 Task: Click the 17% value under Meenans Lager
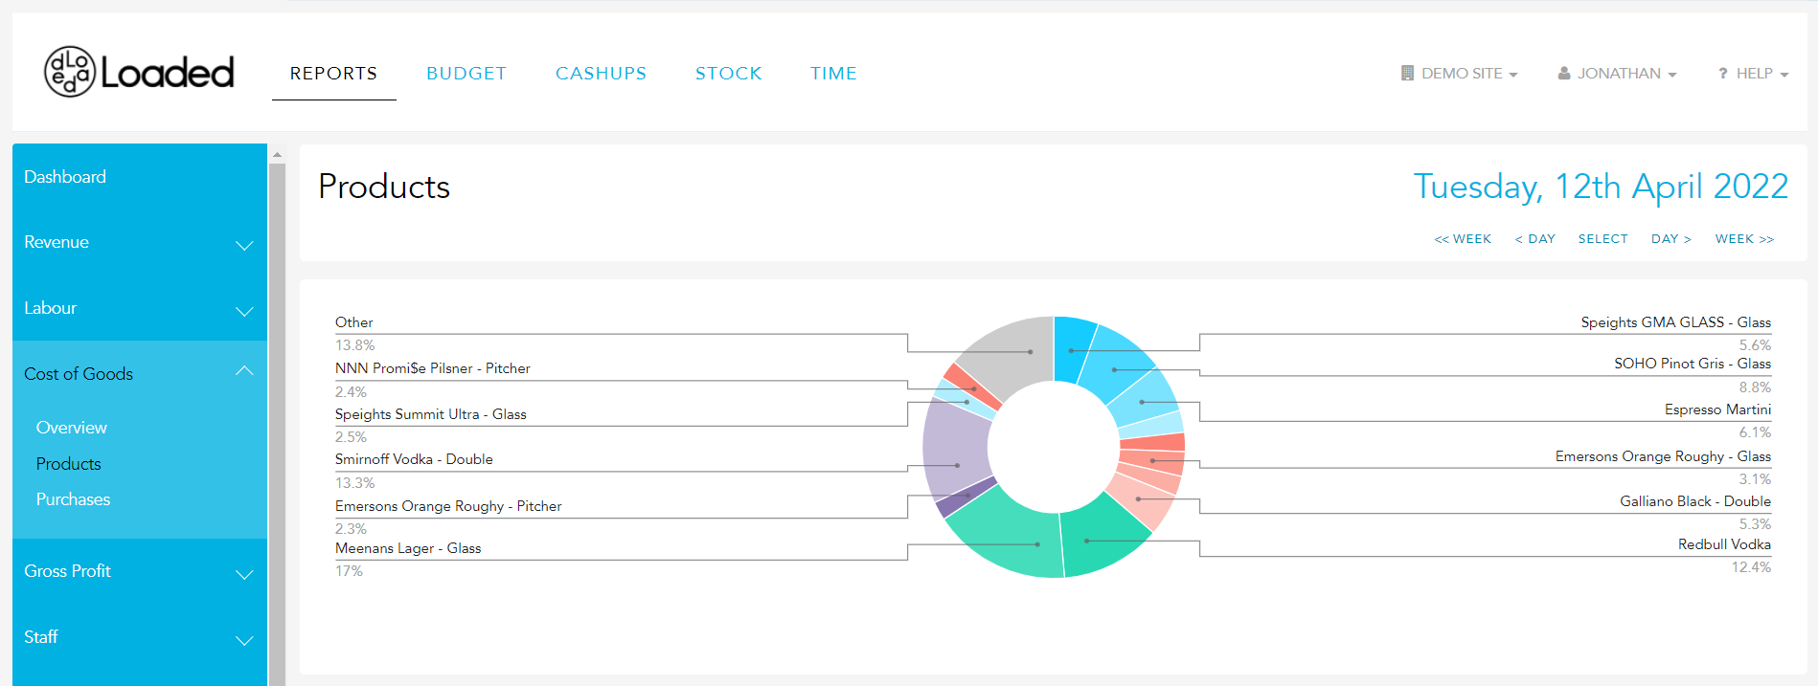pyautogui.click(x=349, y=571)
